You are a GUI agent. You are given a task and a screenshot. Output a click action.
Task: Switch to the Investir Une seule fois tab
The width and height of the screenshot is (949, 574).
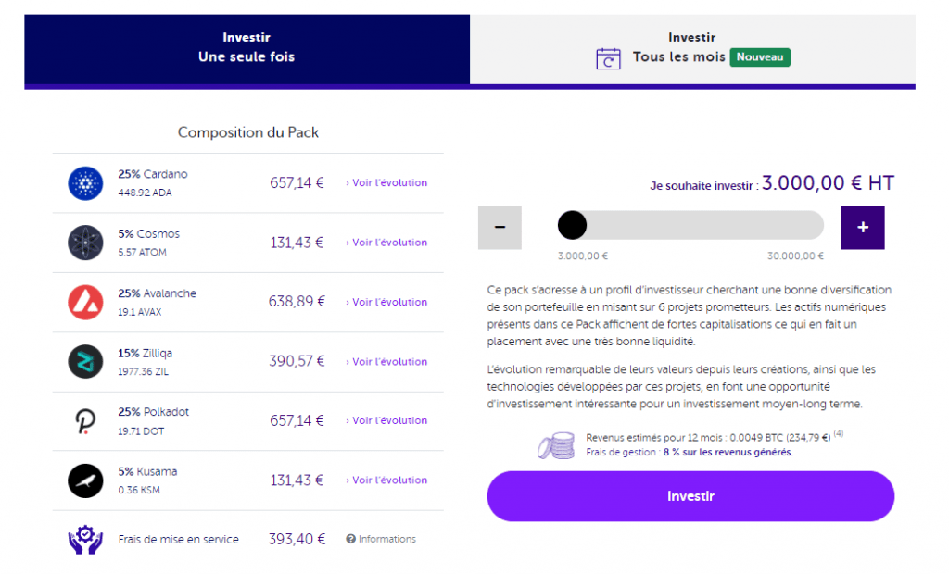point(247,49)
